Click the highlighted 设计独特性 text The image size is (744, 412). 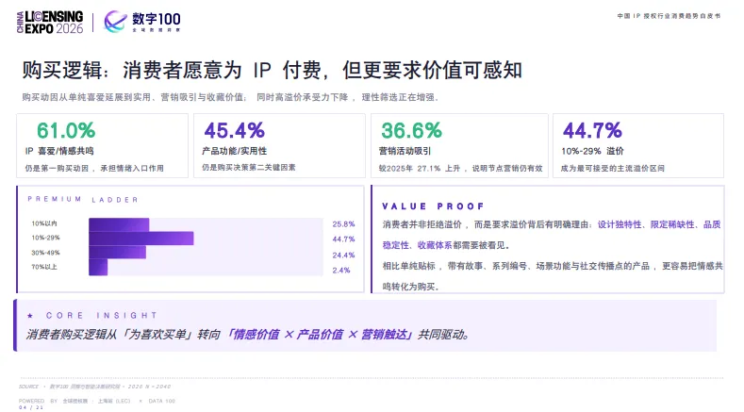(x=620, y=224)
